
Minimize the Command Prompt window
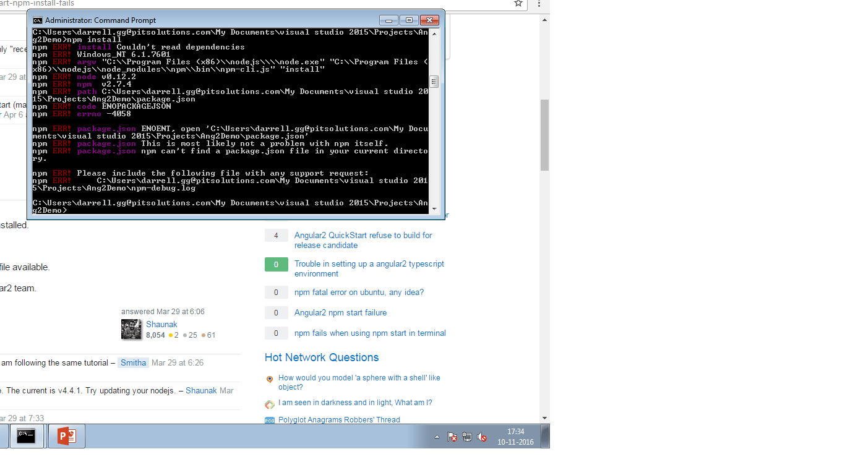coord(388,20)
